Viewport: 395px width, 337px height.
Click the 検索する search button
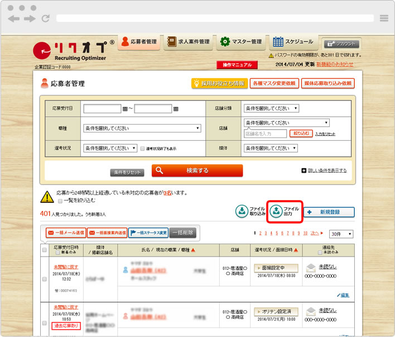[x=197, y=170]
